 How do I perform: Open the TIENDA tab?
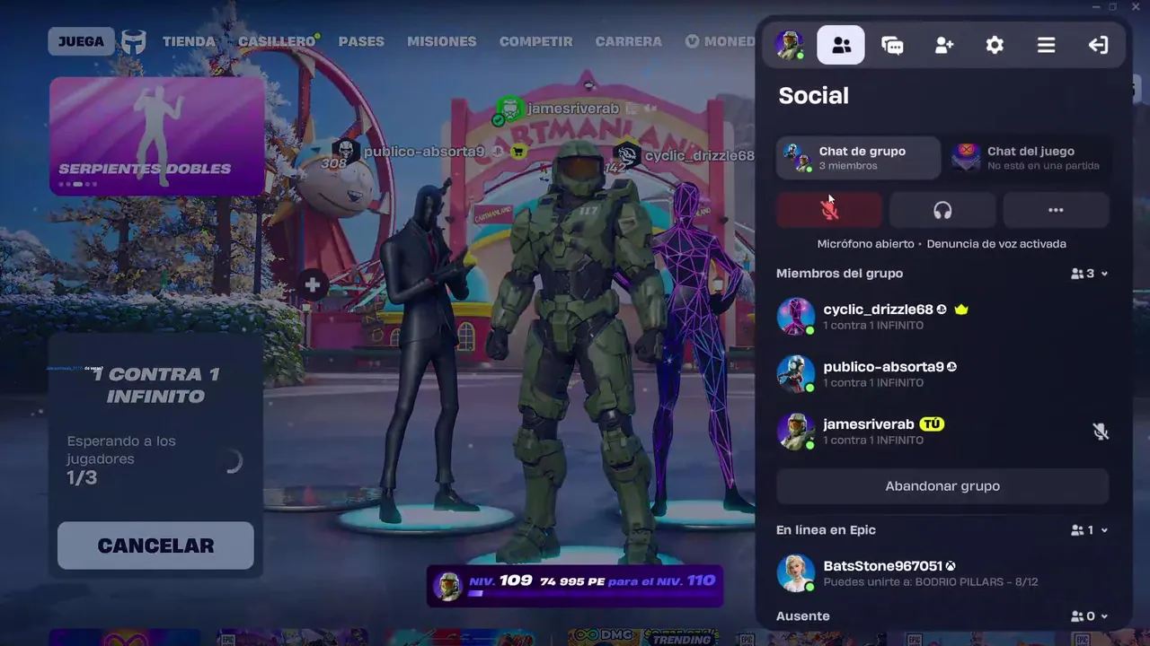(189, 41)
